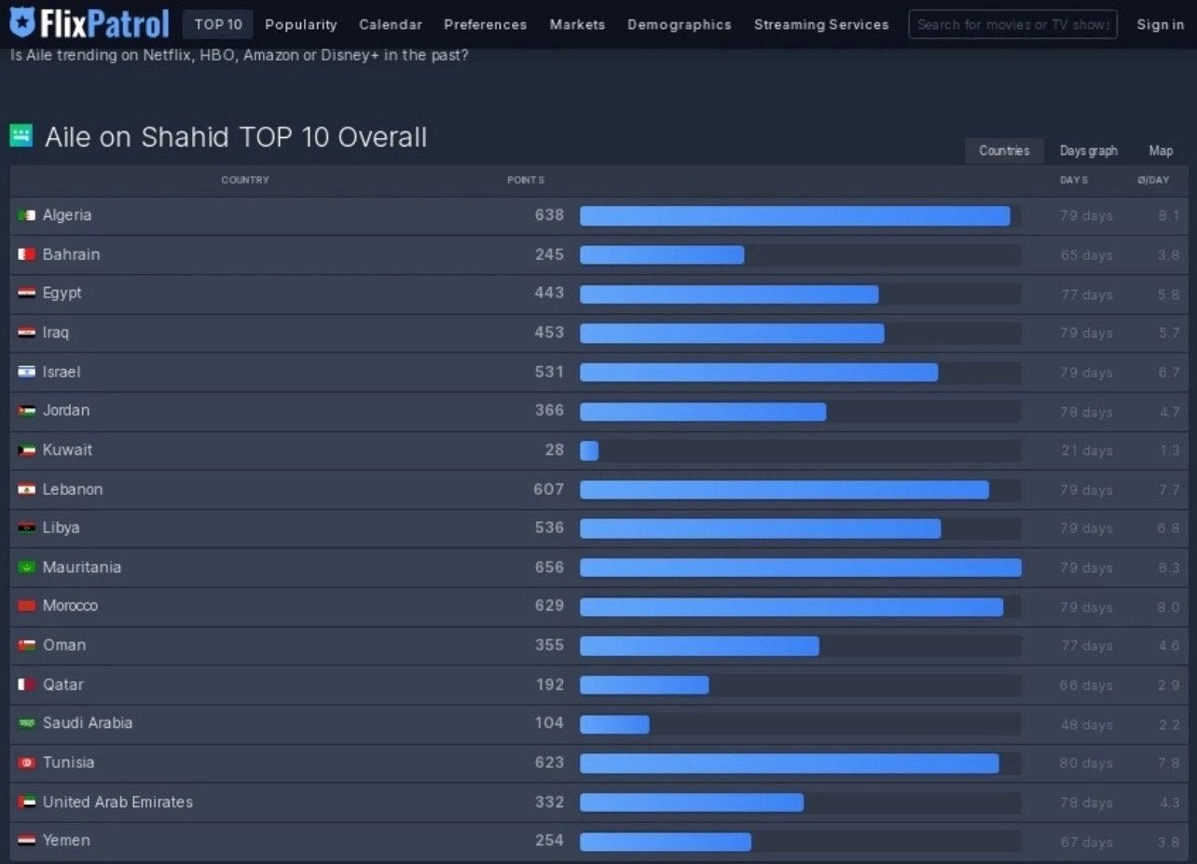This screenshot has height=864, width=1197.
Task: Sort by the POINTS column header
Action: [x=526, y=180]
